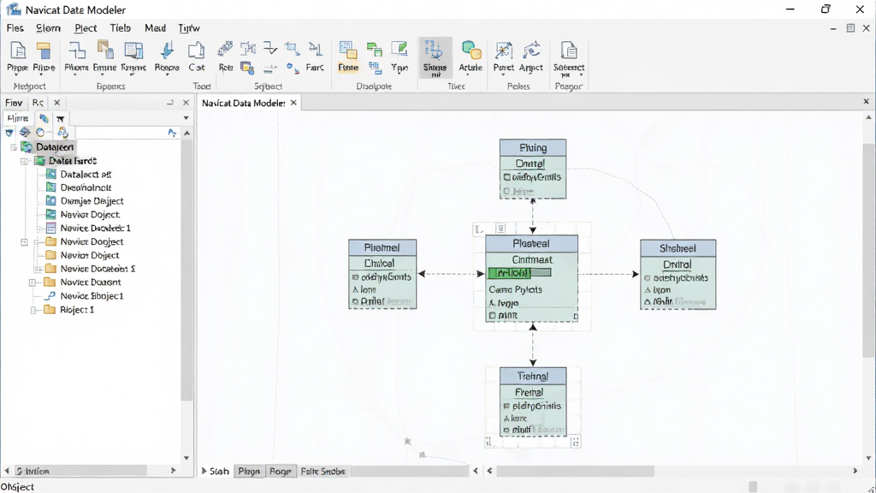Viewport: 876px width, 493px height.
Task: Expand the Rioject 1 folder node
Action: [x=33, y=310]
